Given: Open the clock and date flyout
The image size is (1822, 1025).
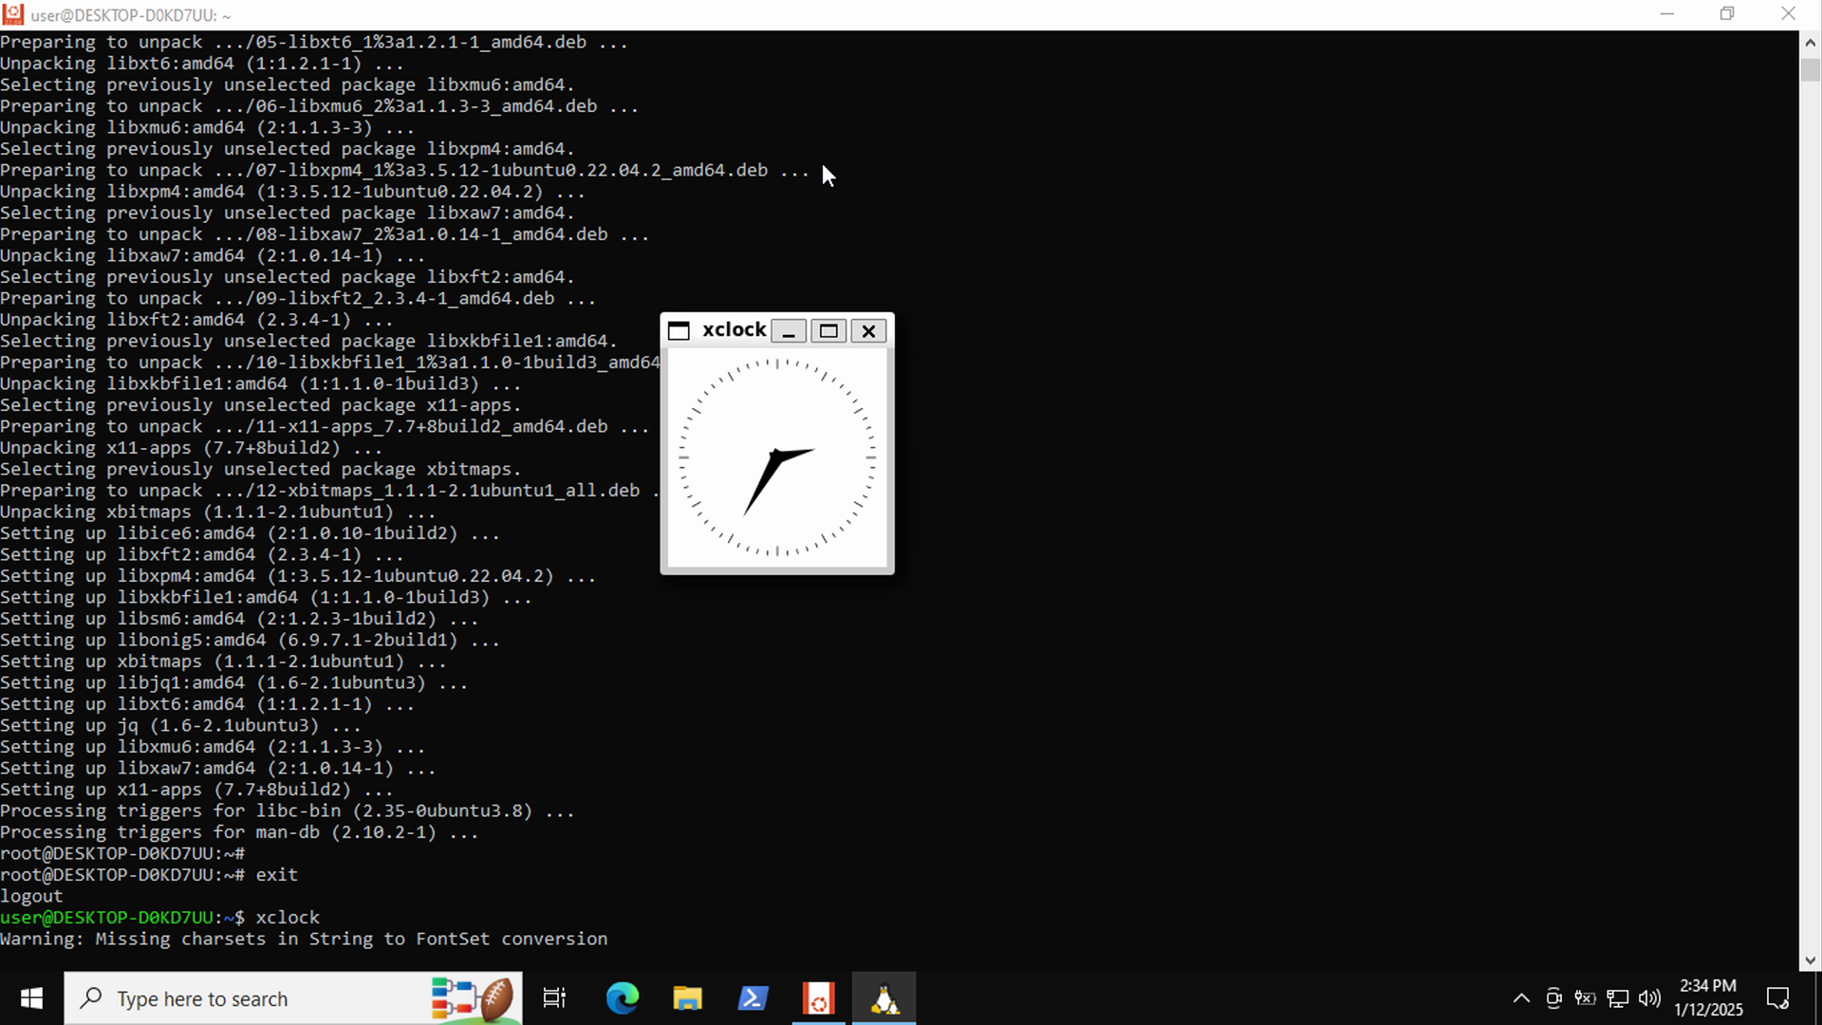Looking at the screenshot, I should tap(1708, 998).
